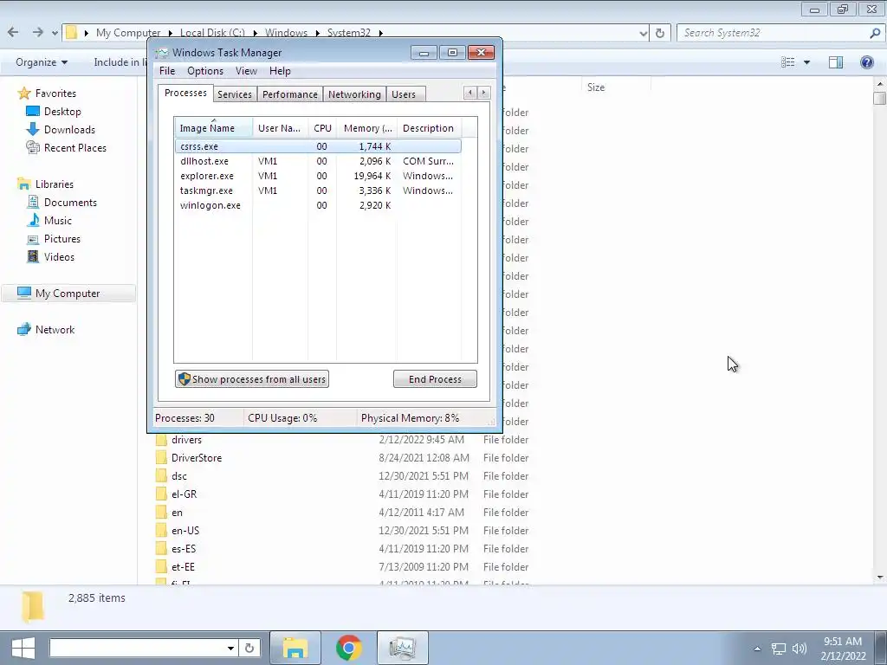Click the End Process button
Viewport: 887px width, 665px height.
coord(435,379)
